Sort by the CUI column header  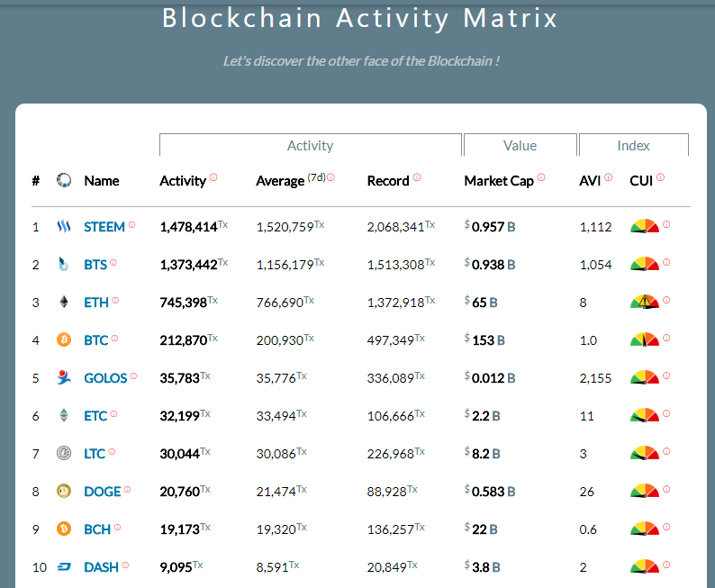[641, 181]
